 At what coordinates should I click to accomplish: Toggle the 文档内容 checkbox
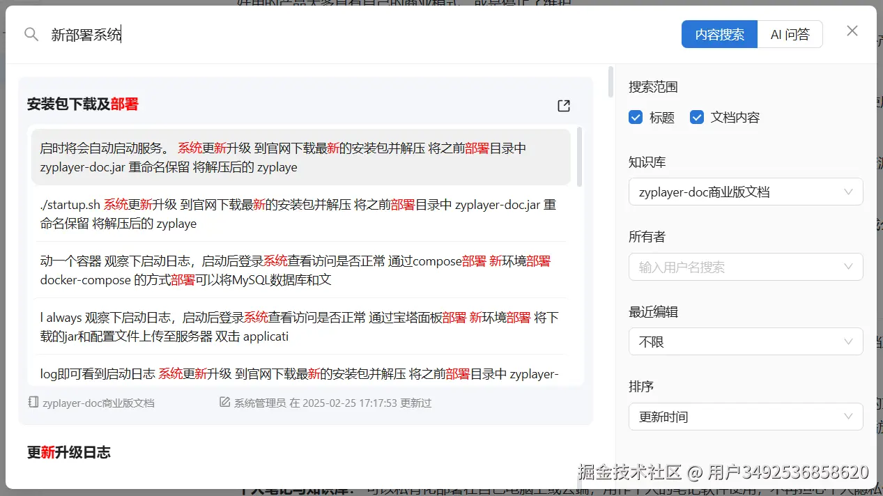coord(696,117)
